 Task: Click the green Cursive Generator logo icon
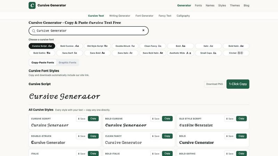click(32, 5)
